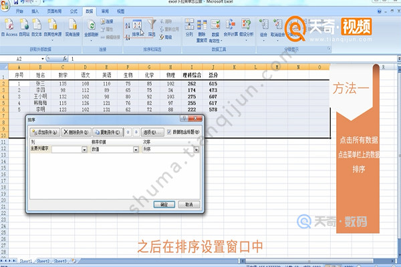
Task: Click the Data Validation (数据有效性) icon
Action: [216, 25]
